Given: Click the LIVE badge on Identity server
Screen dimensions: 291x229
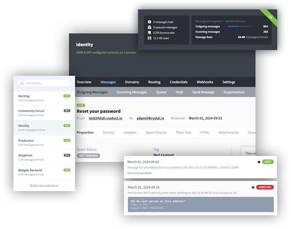Looking at the screenshot, I should [67, 125].
